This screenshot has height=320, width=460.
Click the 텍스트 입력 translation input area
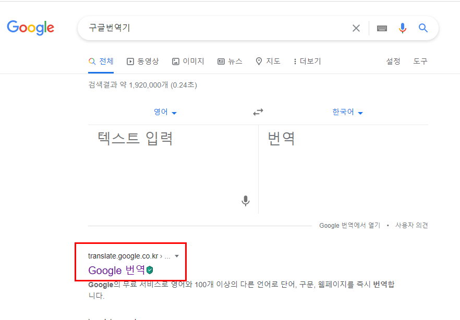pyautogui.click(x=173, y=169)
